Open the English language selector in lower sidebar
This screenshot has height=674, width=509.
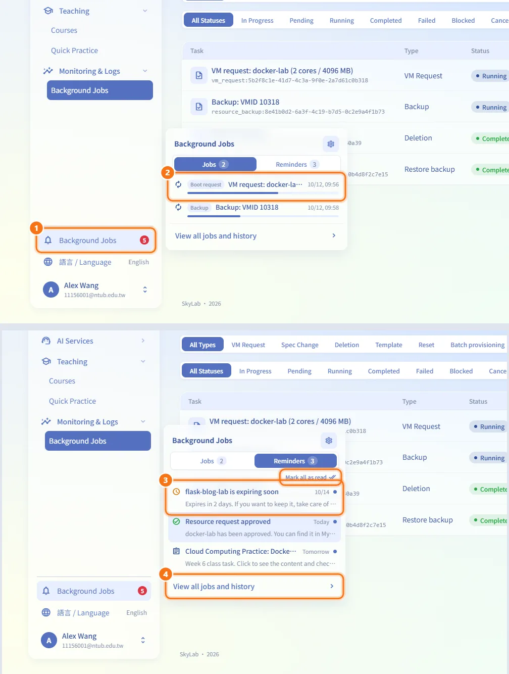point(136,612)
